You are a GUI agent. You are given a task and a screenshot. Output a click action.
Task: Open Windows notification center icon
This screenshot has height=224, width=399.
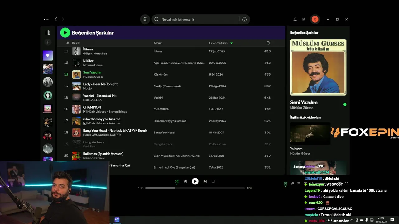pyautogui.click(x=392, y=220)
